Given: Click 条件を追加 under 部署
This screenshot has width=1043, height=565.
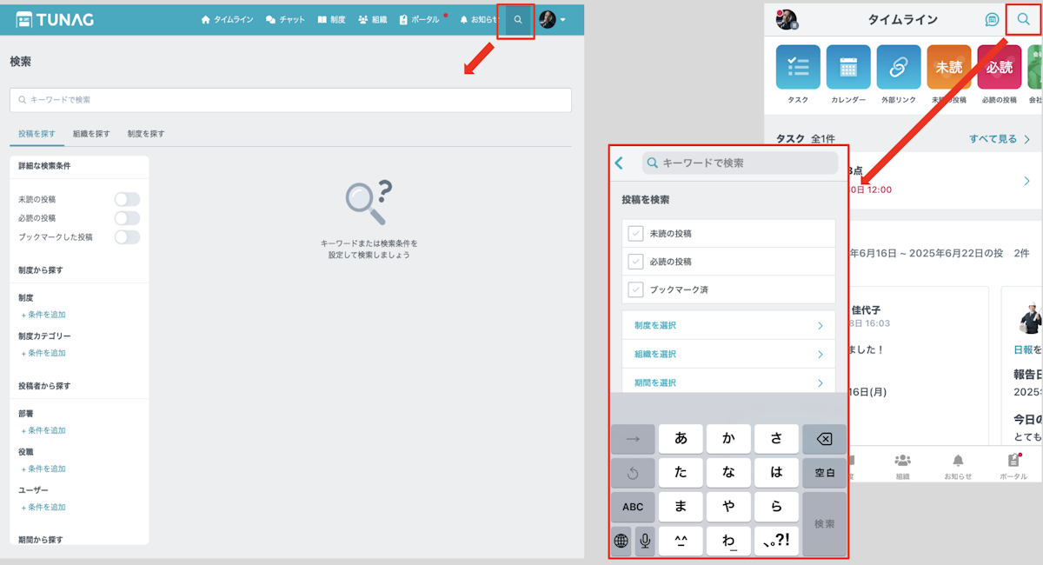Looking at the screenshot, I should [43, 430].
